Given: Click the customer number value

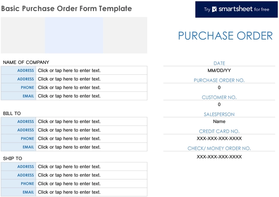Looking at the screenshot, I should [219, 104].
